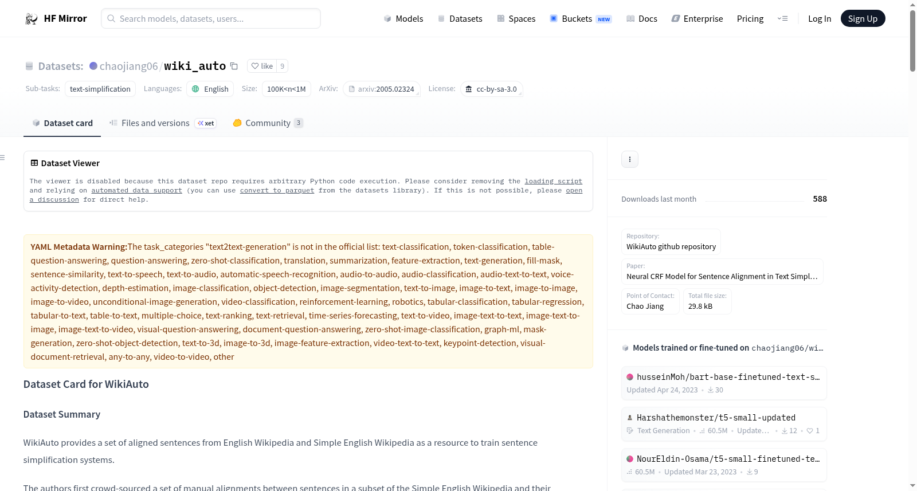Open the Models page
Image resolution: width=917 pixels, height=491 pixels.
[x=403, y=18]
